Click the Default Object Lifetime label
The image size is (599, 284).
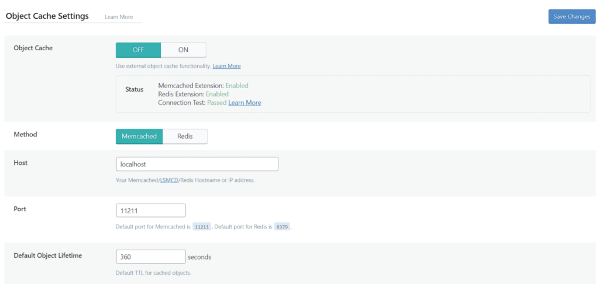(48, 255)
